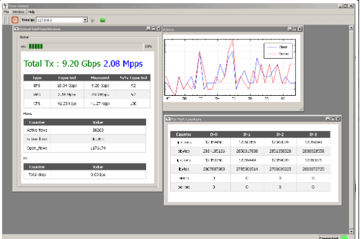Click the ierrors row label
This screenshot has width=361, height=239.
[x=184, y=178]
